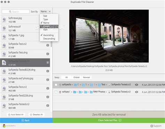Select Softpedia Tested0226.dng in the list
The width and height of the screenshot is (165, 129).
pyautogui.click(x=25, y=71)
